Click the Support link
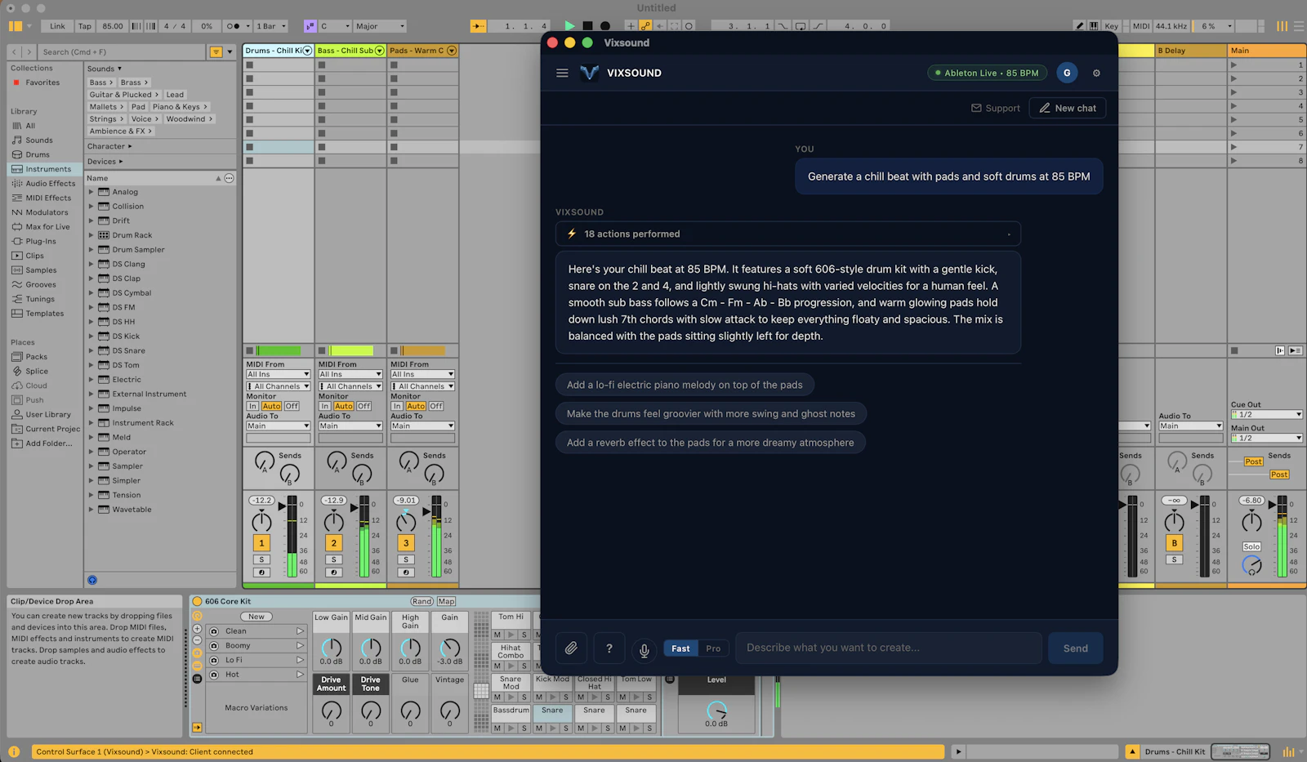1307x762 pixels. click(996, 108)
